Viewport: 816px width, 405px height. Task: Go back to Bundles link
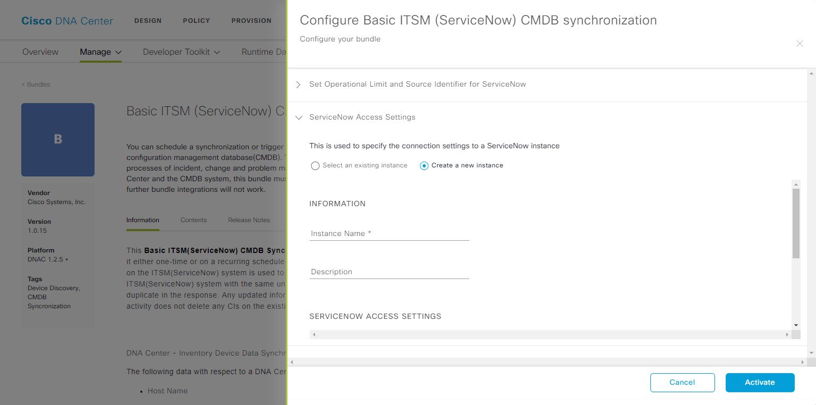pyautogui.click(x=36, y=85)
